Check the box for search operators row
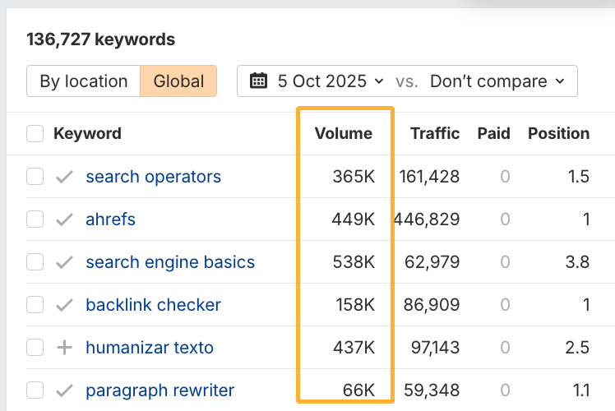 coord(35,177)
